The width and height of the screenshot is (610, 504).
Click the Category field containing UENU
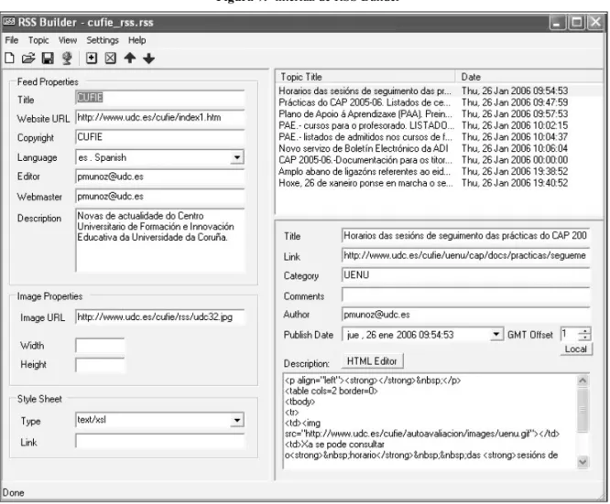coord(465,275)
